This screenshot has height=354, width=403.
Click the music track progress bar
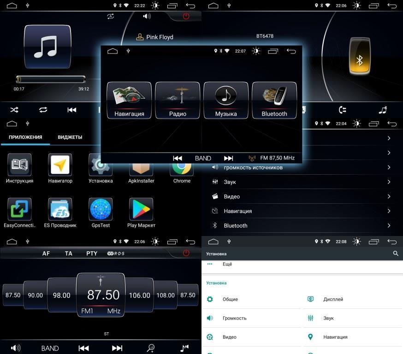click(x=51, y=79)
